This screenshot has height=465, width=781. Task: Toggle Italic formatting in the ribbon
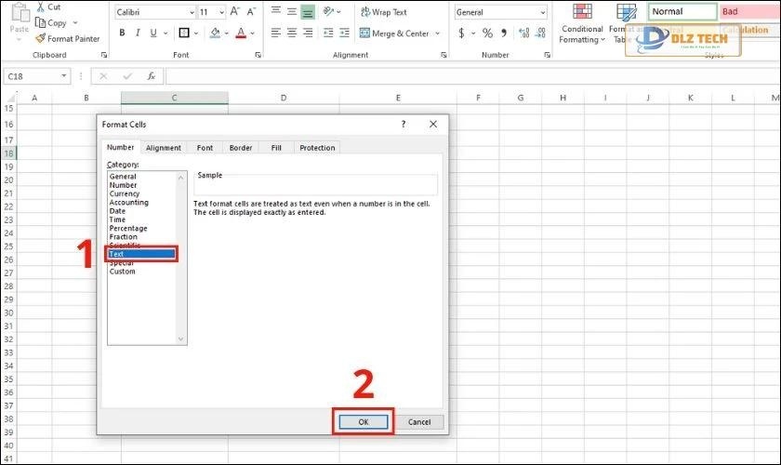139,33
